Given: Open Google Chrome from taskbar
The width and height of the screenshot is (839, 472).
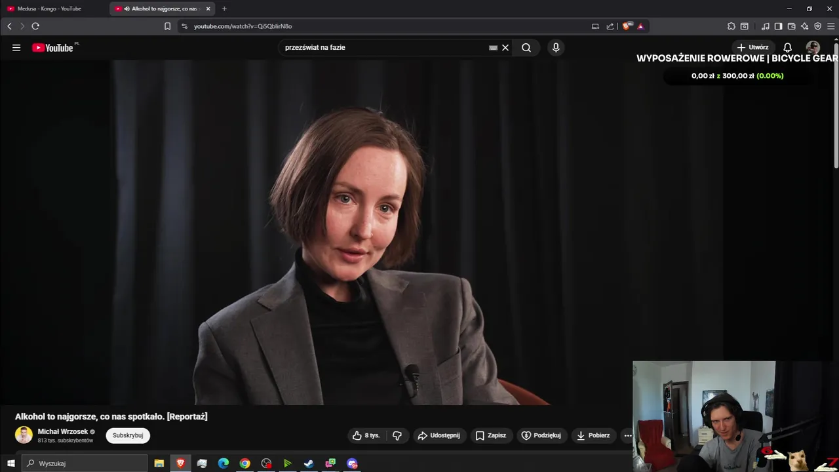Looking at the screenshot, I should click(x=244, y=463).
